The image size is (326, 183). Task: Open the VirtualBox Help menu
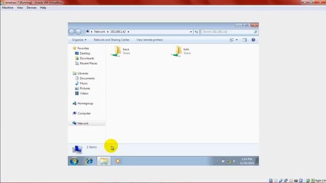pos(43,8)
